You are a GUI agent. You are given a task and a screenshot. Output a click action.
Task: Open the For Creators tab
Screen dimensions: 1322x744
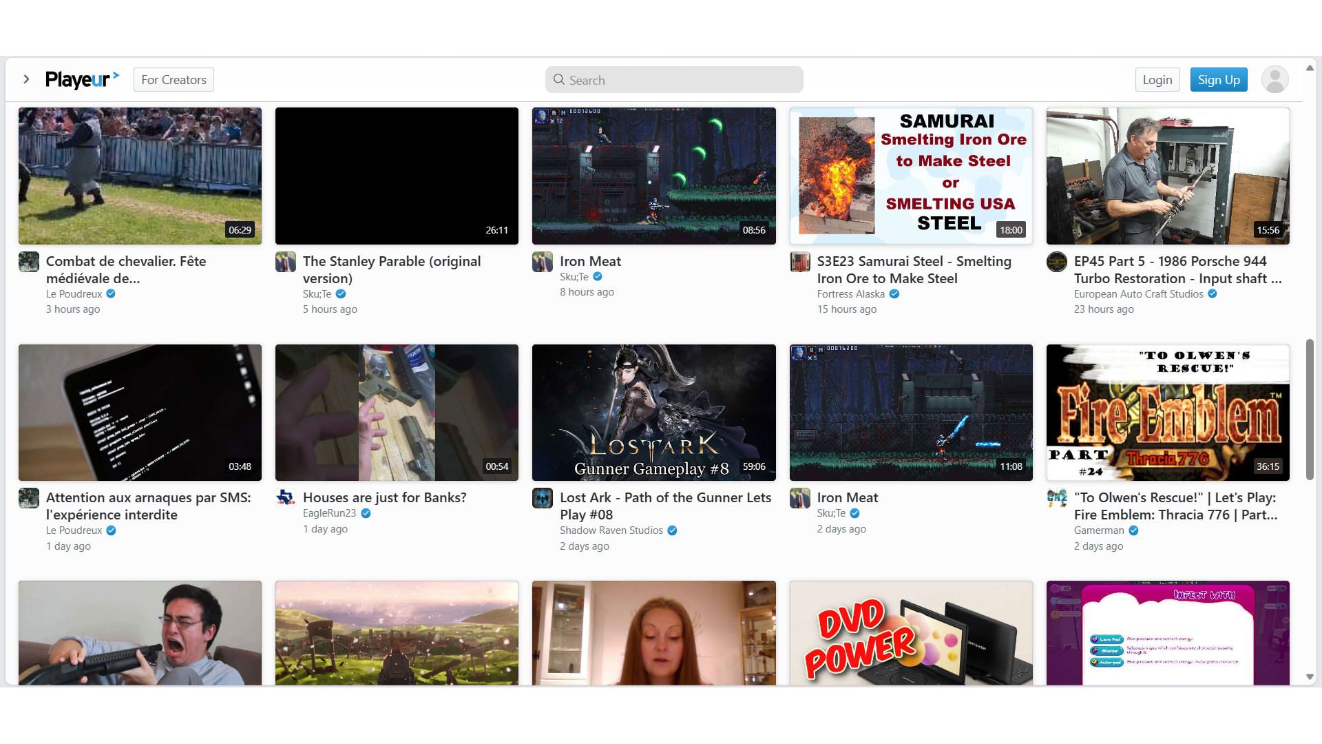click(174, 80)
